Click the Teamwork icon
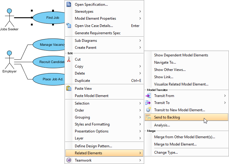The image size is (229, 164). [x=69, y=160]
